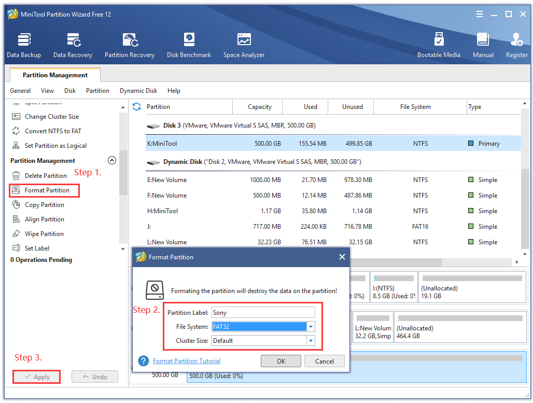Image resolution: width=533 pixels, height=403 pixels.
Task: Open the File System dropdown
Action: pyautogui.click(x=311, y=326)
